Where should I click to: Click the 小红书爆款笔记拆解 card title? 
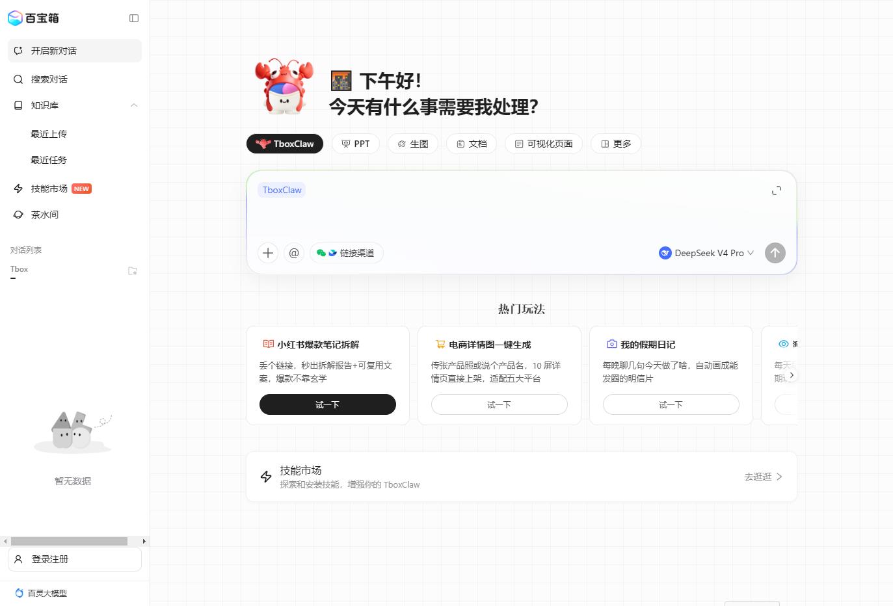click(318, 345)
